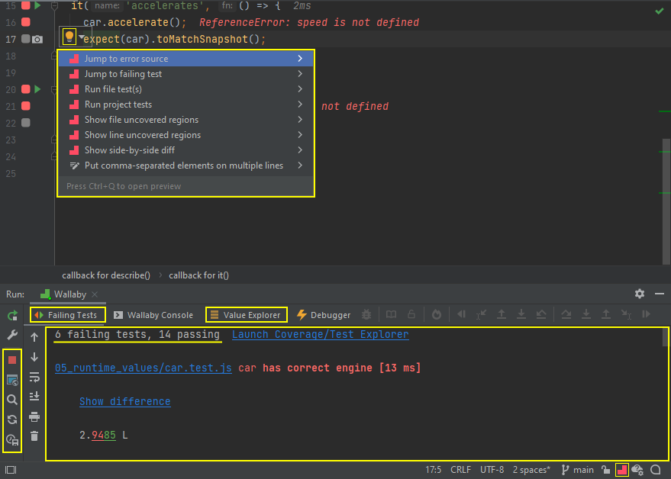671x479 pixels.
Task: Click the tool windows icon at bottom-left corner
Action: (x=11, y=470)
